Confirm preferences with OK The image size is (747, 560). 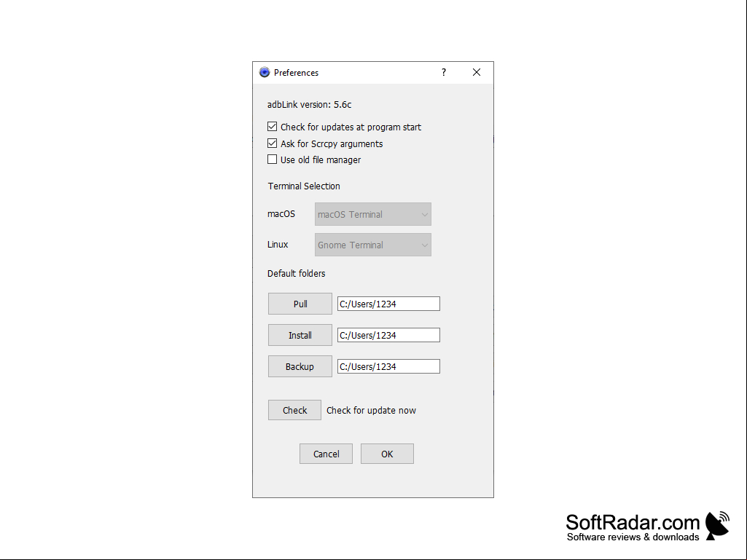[x=387, y=454]
